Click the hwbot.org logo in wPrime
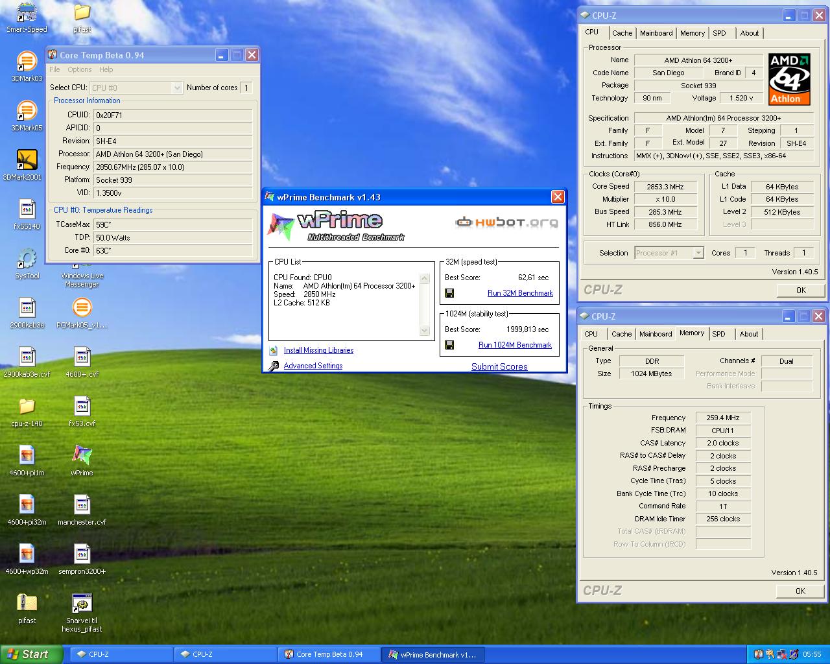The width and height of the screenshot is (830, 664). coord(506,222)
